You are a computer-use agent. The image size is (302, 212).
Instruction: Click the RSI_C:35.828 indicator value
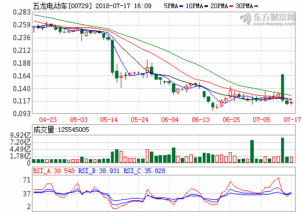(x=145, y=171)
